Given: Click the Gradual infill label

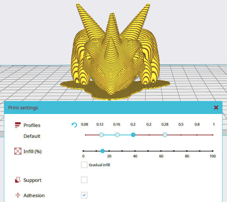Looking at the screenshot, I should click(99, 165).
